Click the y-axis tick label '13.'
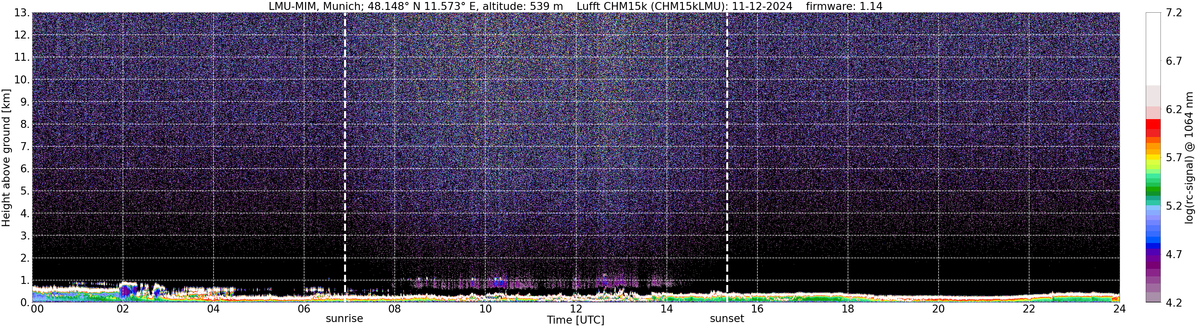 click(22, 13)
